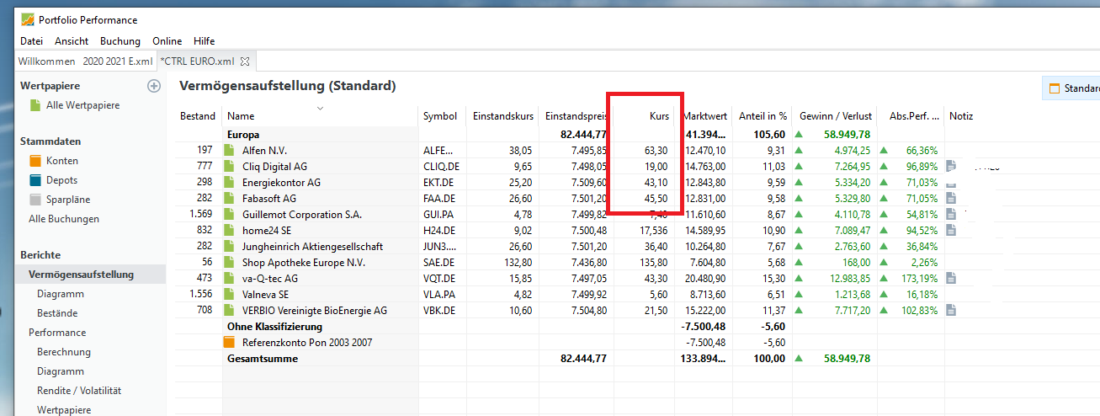Select Vermögensaufstellung in the Berichte section
This screenshot has height=416, width=1100.
[x=81, y=275]
